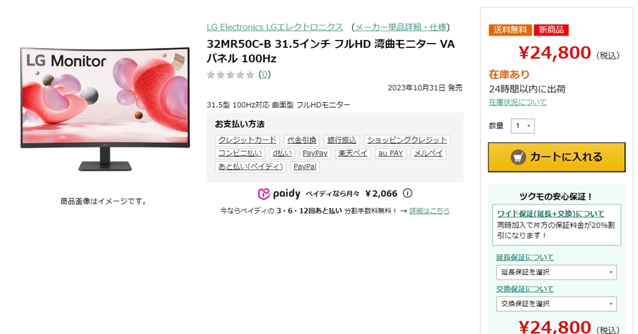Select クレジットカード payment method
638x334 pixels.
(x=247, y=140)
